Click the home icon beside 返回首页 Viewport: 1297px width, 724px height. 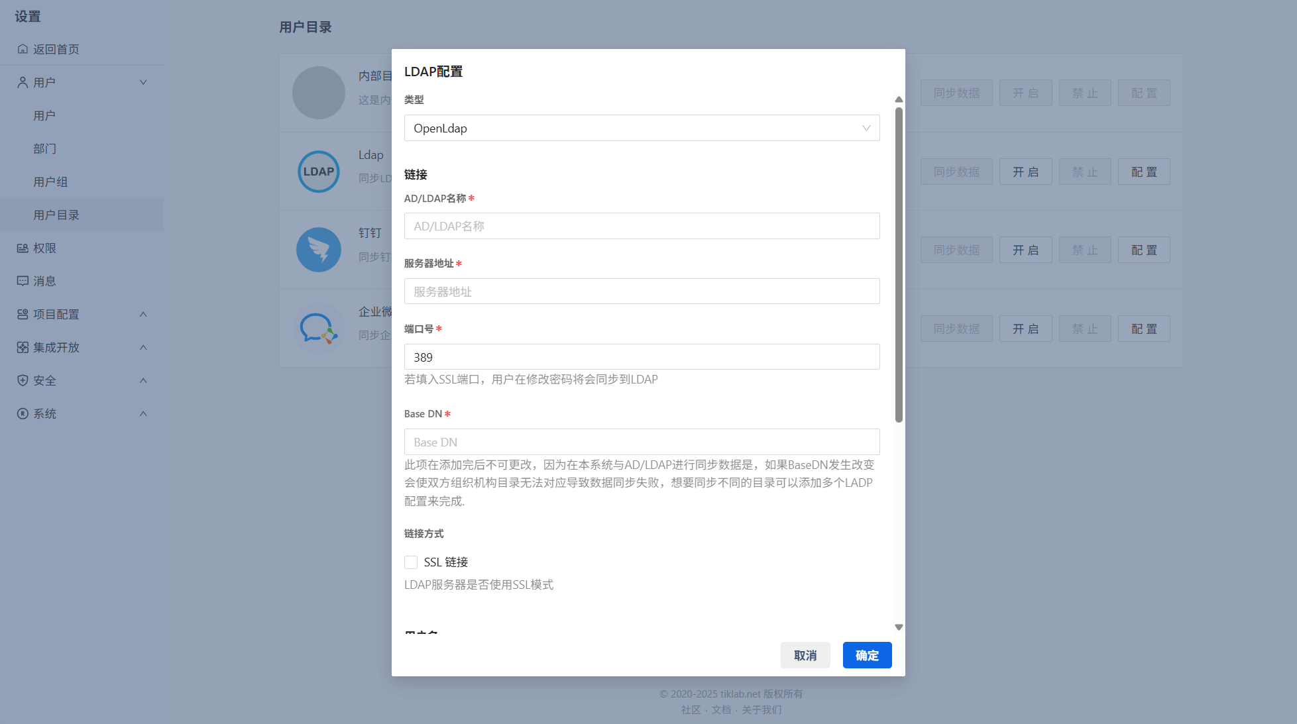[23, 49]
